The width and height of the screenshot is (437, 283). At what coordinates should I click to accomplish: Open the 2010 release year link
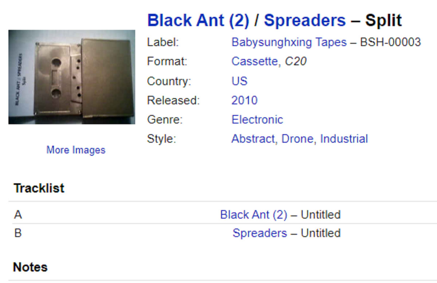point(244,100)
